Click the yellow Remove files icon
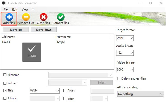This screenshot has height=103, width=166. (26, 17)
